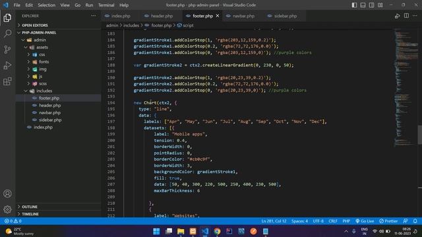This screenshot has height=237, width=422.
Task: Open sidebar.php in file explorer
Action: point(59,120)
